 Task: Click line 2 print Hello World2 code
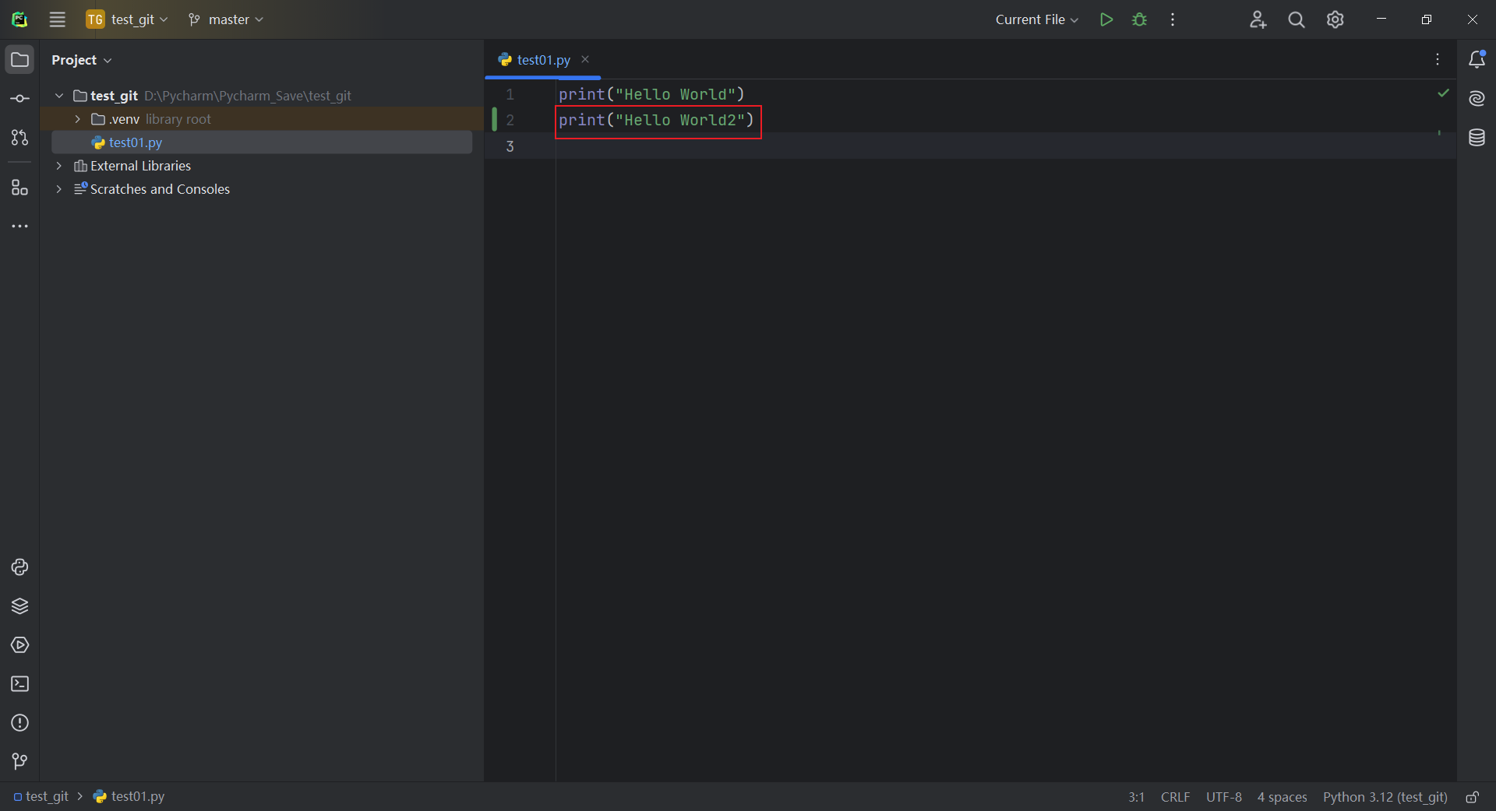point(656,120)
